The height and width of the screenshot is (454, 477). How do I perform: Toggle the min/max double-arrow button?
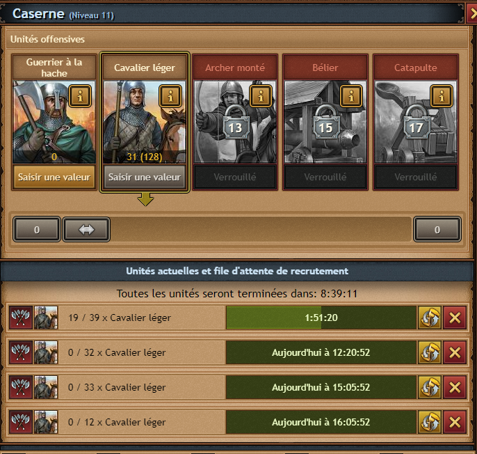86,230
